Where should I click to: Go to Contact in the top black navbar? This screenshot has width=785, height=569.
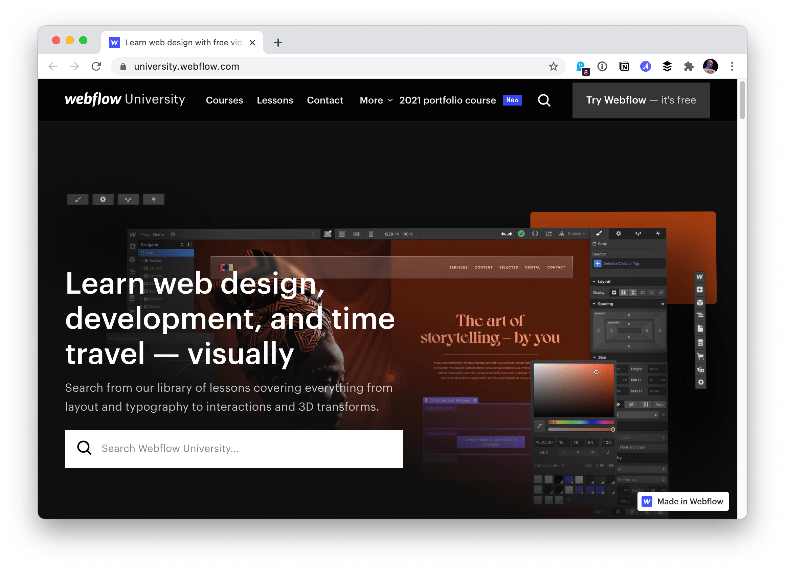coord(325,100)
